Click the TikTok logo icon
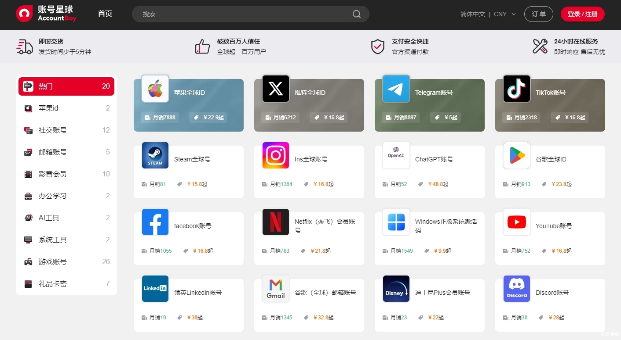 (x=517, y=89)
